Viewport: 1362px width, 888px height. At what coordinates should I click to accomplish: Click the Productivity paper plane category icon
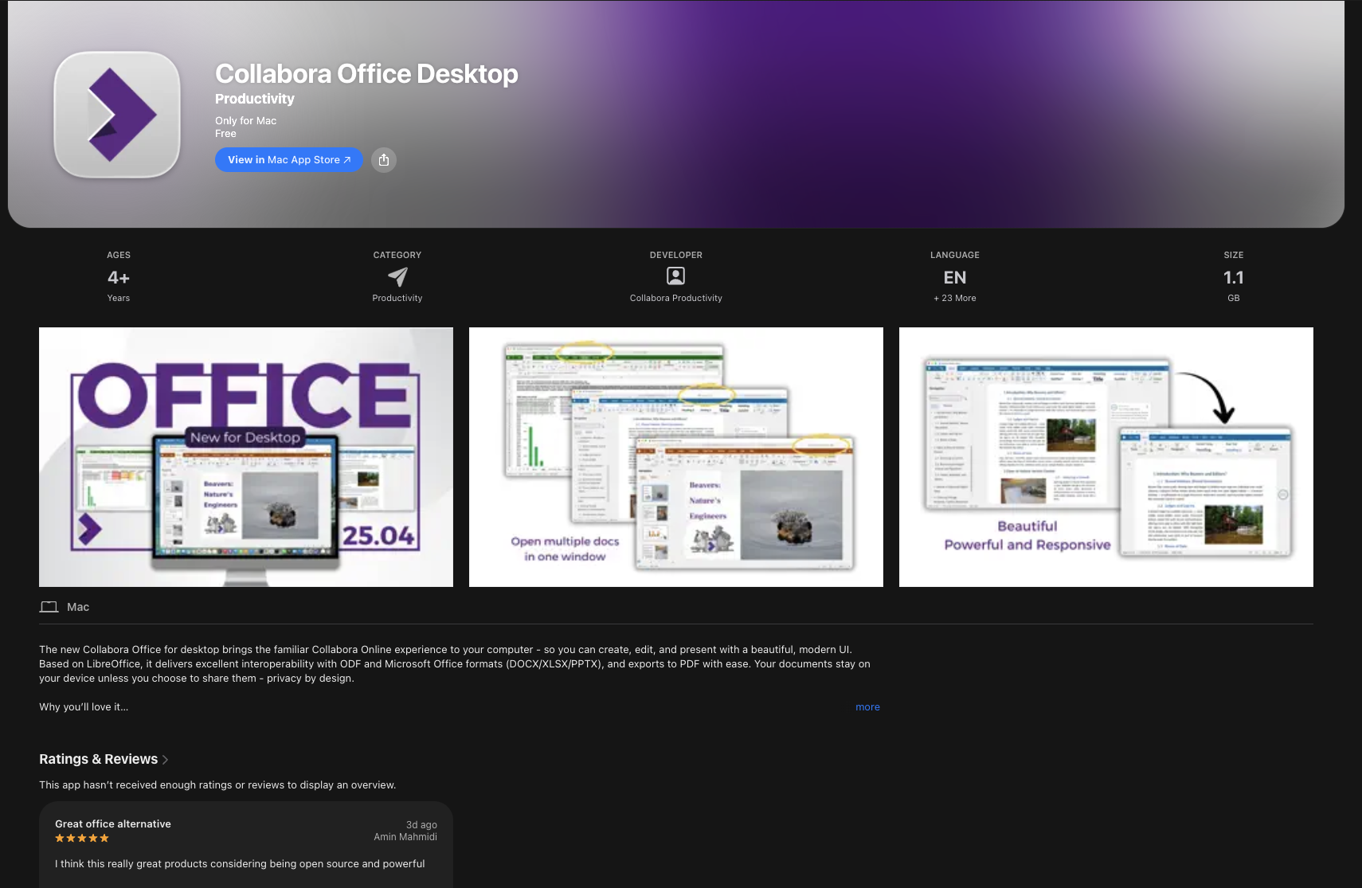[x=397, y=276]
